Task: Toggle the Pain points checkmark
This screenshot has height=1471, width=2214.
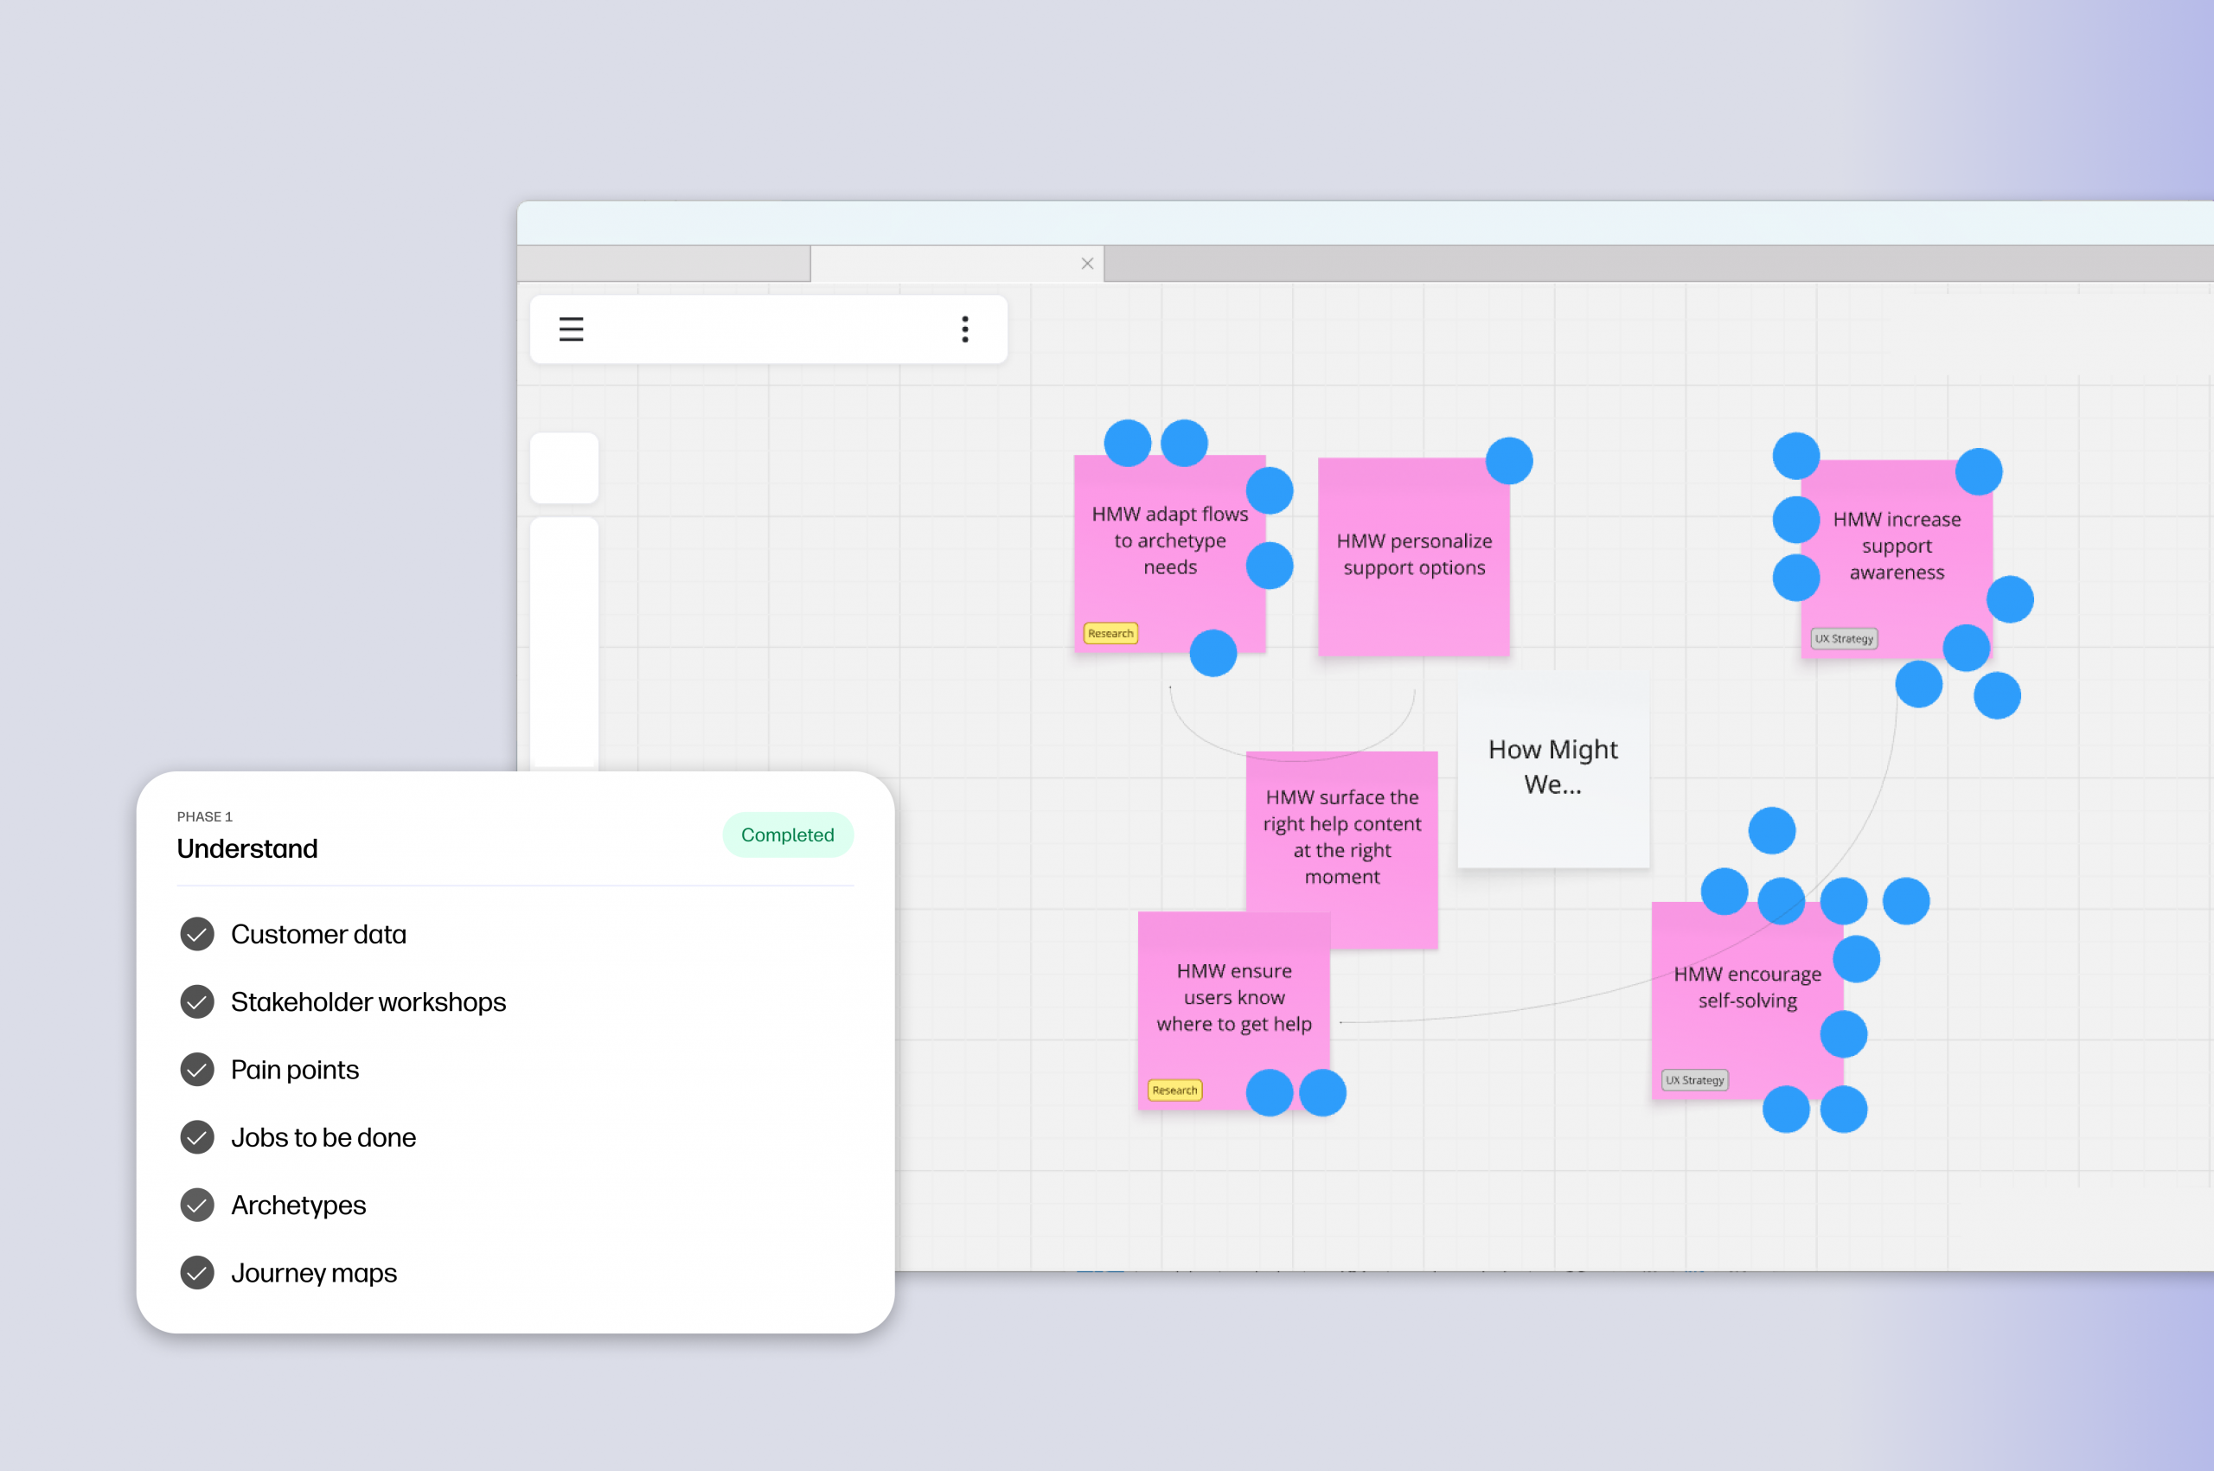Action: point(197,1070)
